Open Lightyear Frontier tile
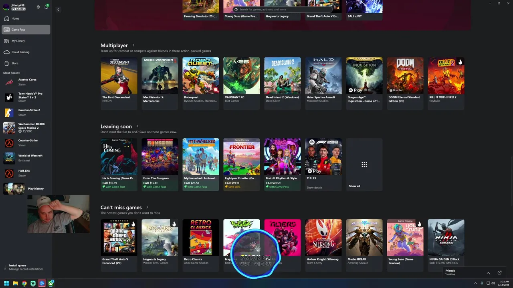The height and width of the screenshot is (288, 513). click(x=241, y=164)
